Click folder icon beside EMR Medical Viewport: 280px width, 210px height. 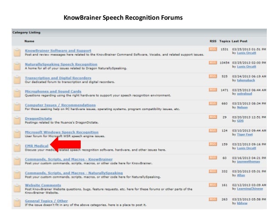[x=17, y=148]
